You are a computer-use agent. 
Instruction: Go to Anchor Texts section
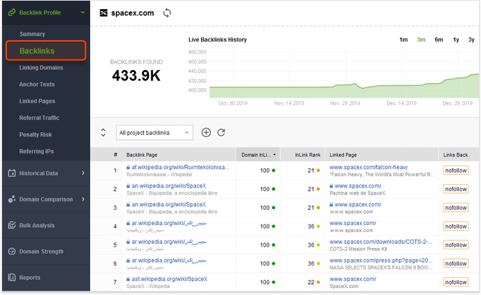click(37, 84)
